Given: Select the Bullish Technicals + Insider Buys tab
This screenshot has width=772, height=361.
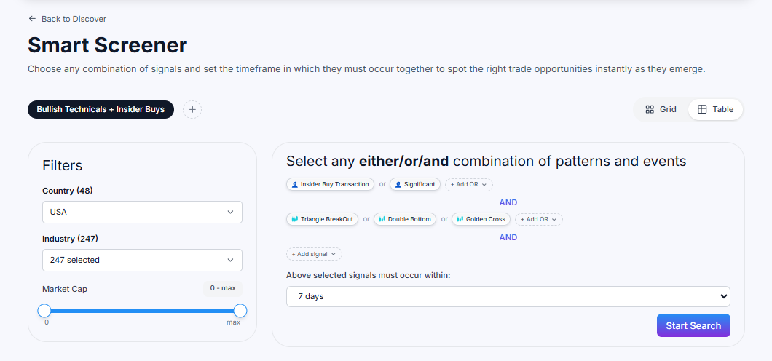Looking at the screenshot, I should 101,110.
